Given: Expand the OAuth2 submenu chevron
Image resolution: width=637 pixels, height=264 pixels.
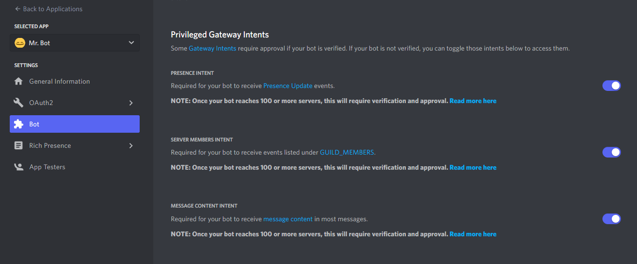Looking at the screenshot, I should click(131, 103).
